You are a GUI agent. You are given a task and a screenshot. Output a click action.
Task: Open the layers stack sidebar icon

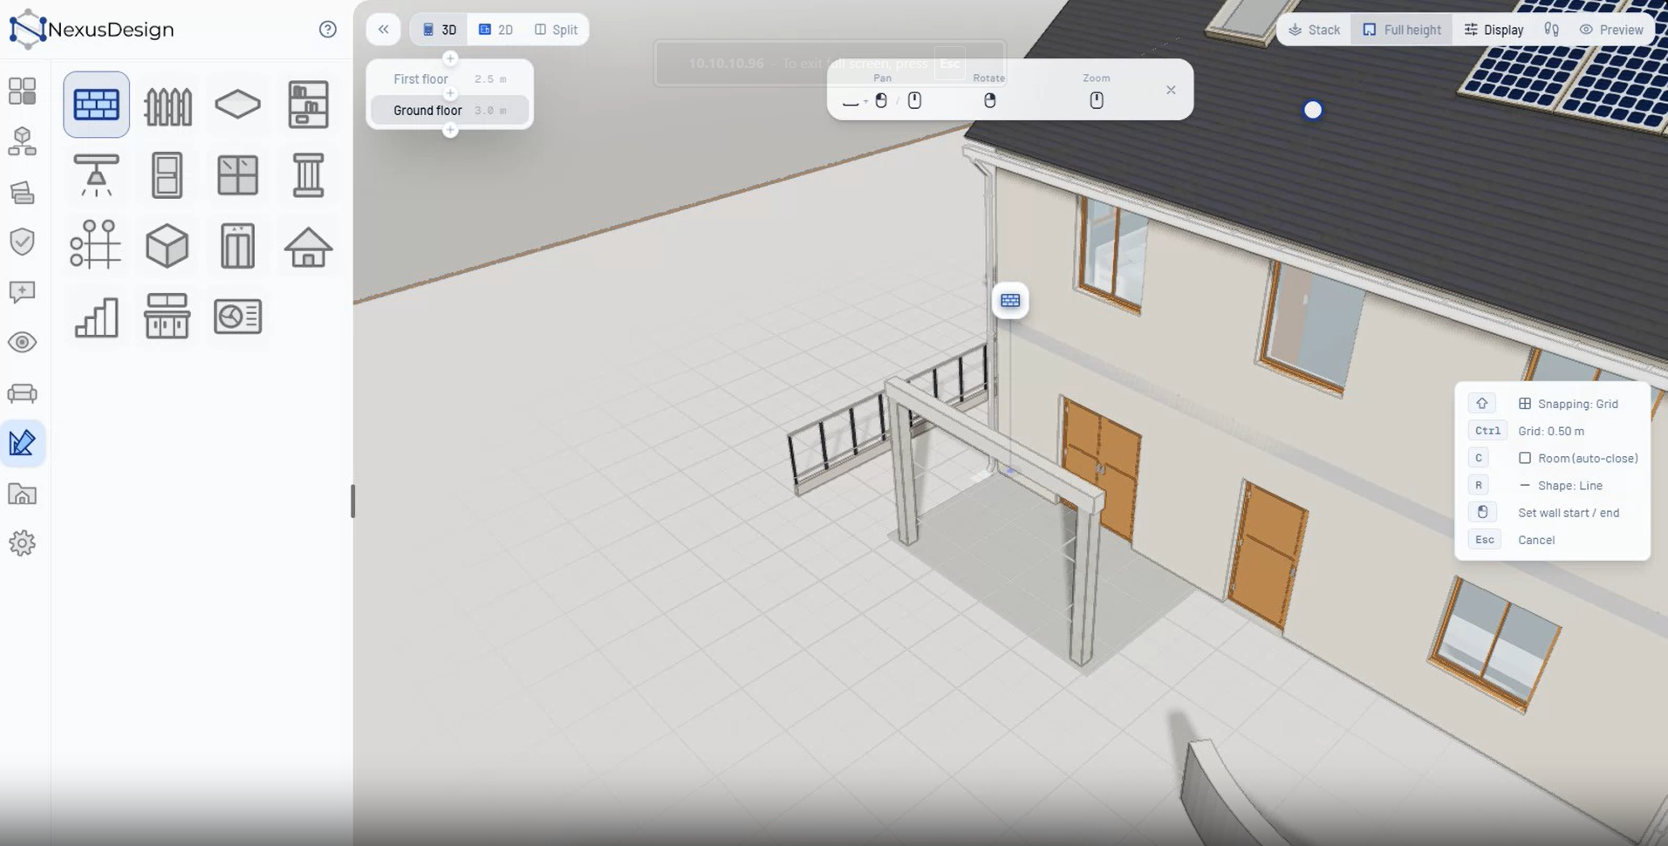click(x=22, y=192)
